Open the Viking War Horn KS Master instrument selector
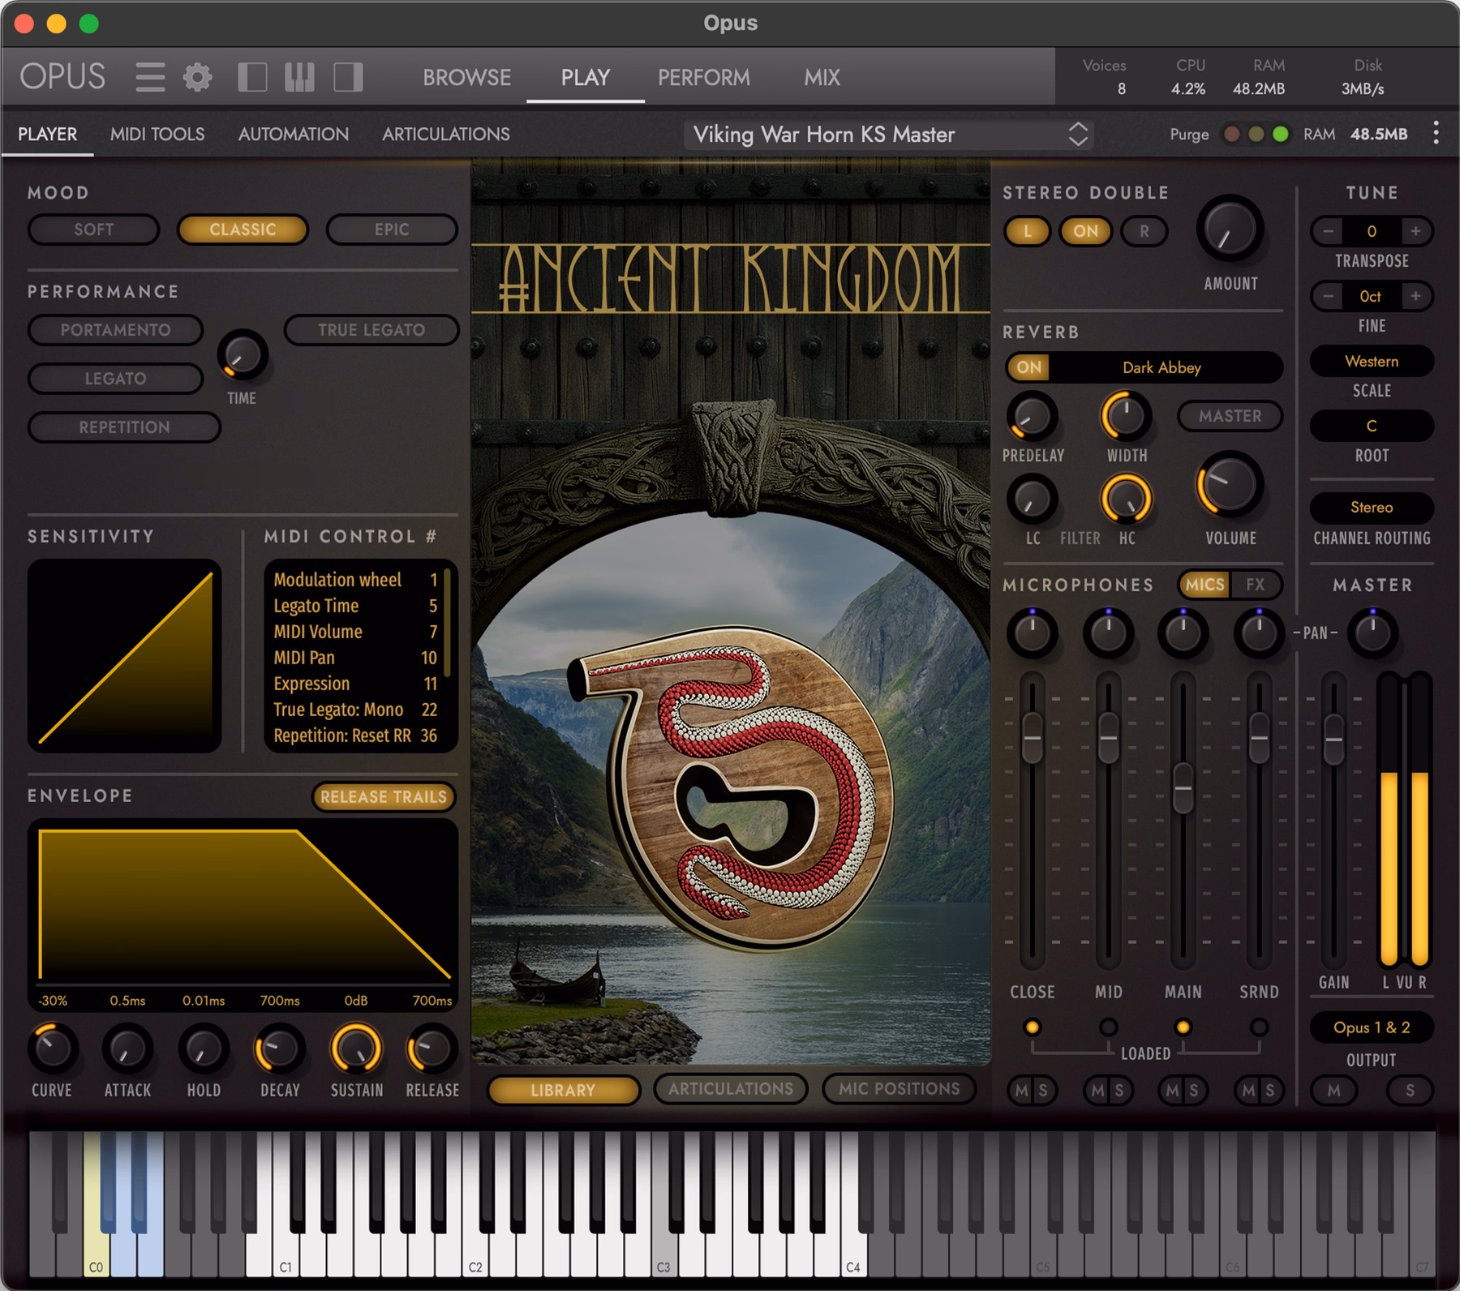The width and height of the screenshot is (1460, 1291). (889, 134)
